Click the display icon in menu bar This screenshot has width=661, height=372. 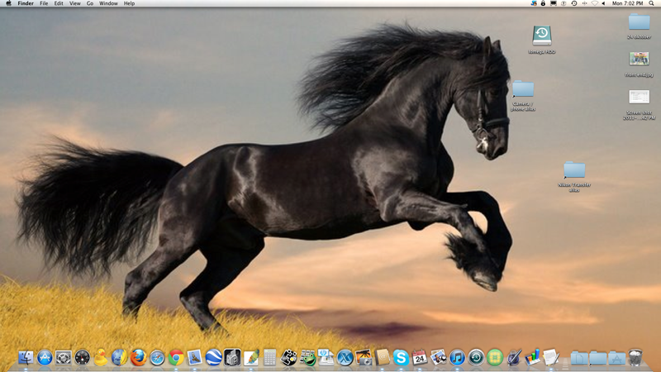point(554,3)
